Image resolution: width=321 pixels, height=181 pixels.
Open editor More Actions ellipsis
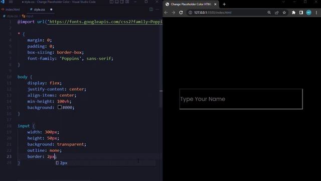[157, 10]
